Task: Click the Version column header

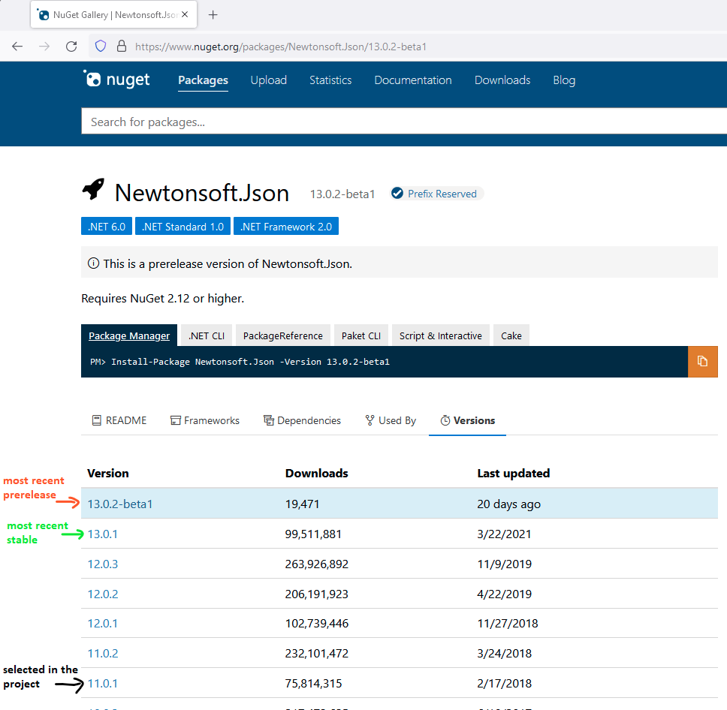Action: (x=108, y=473)
